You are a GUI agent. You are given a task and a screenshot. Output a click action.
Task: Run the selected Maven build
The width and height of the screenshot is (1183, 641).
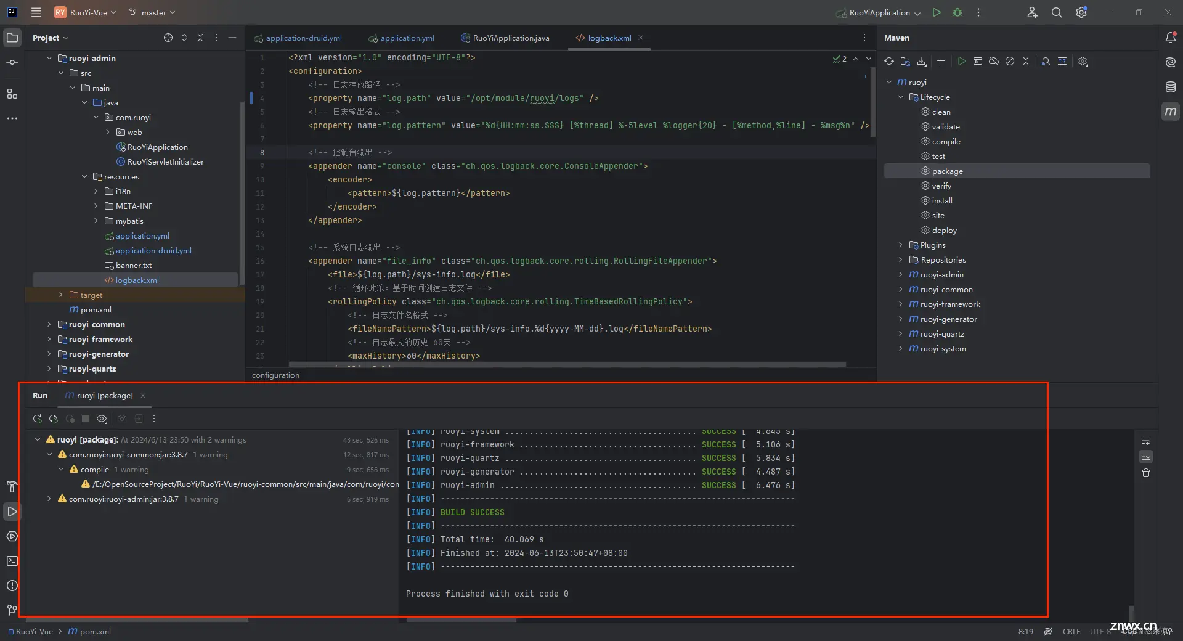pyautogui.click(x=962, y=61)
